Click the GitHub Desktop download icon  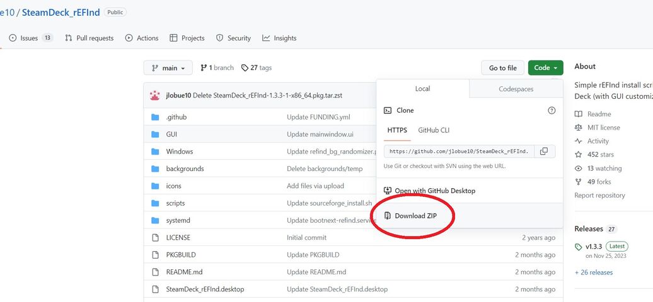tap(387, 191)
